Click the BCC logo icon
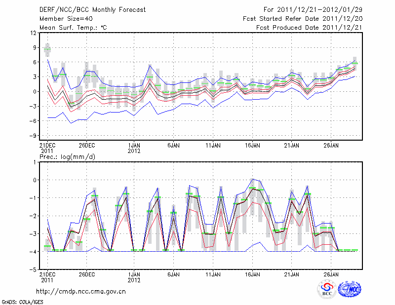Image resolution: width=395 pixels, height=305 pixels. point(327,290)
